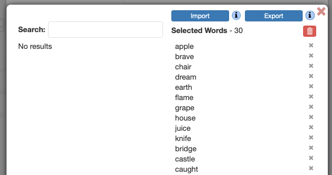Image resolution: width=332 pixels, height=175 pixels.
Task: Select the word earth in list
Action: (x=183, y=87)
